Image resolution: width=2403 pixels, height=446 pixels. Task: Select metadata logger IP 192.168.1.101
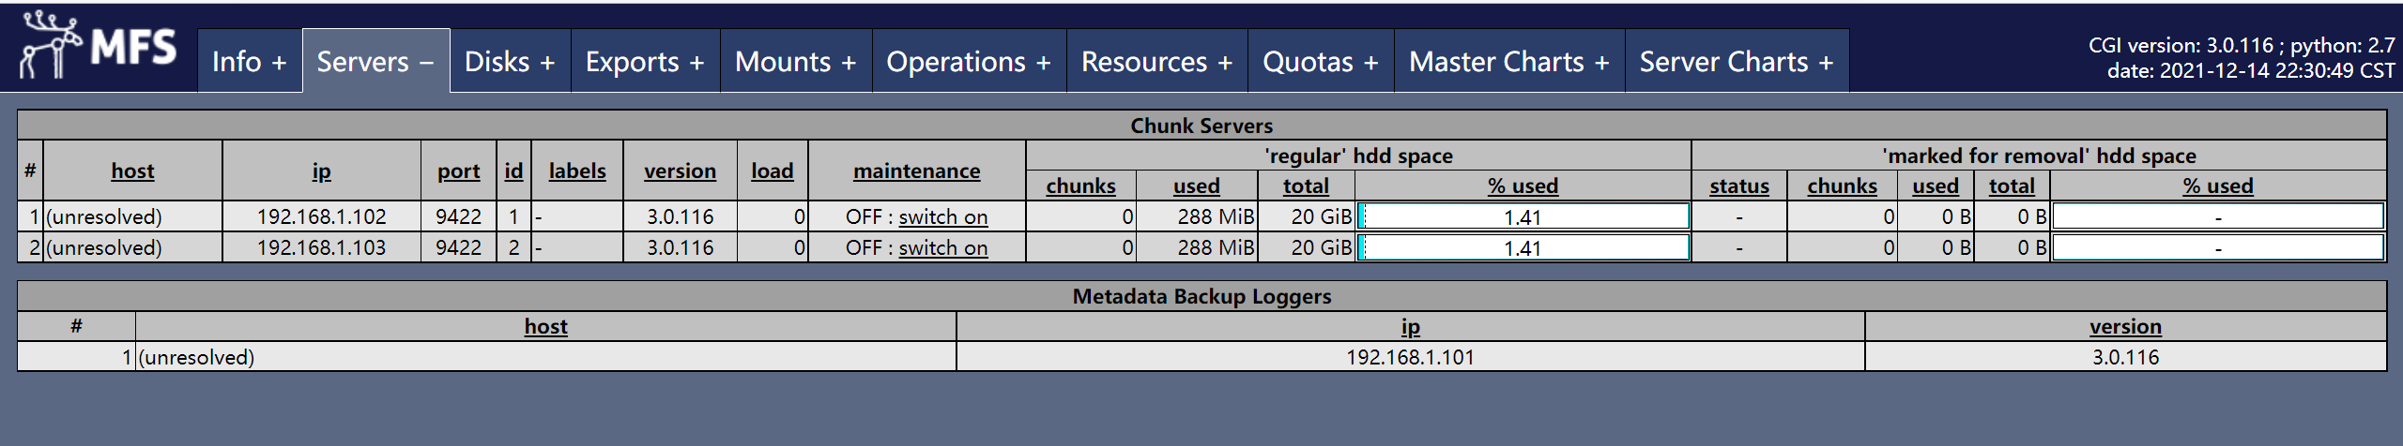(1410, 357)
